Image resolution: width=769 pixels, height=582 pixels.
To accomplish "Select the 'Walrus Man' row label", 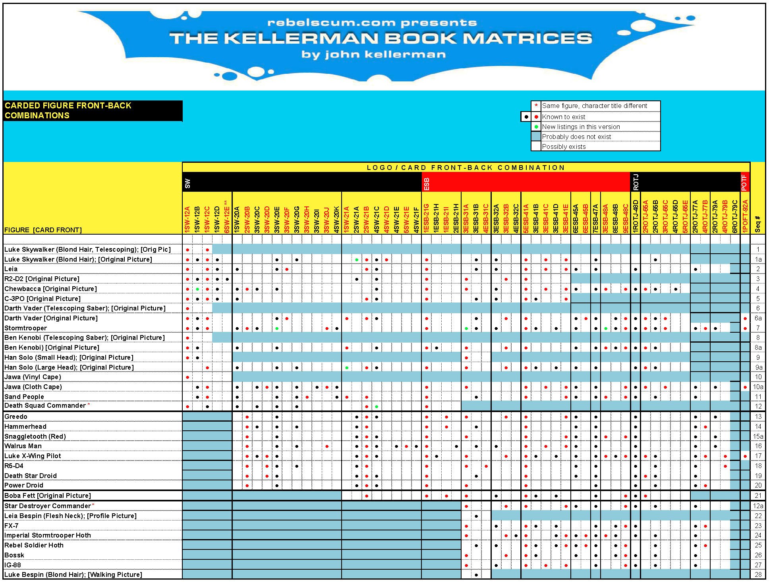I will tap(23, 446).
